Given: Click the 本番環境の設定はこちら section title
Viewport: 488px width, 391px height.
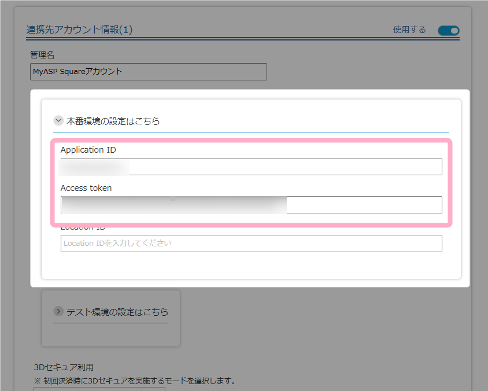Looking at the screenshot, I should point(113,121).
